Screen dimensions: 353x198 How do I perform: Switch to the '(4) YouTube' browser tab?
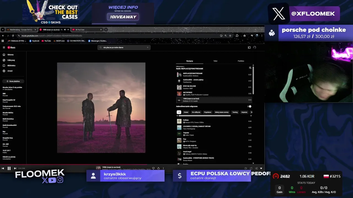click(87, 30)
